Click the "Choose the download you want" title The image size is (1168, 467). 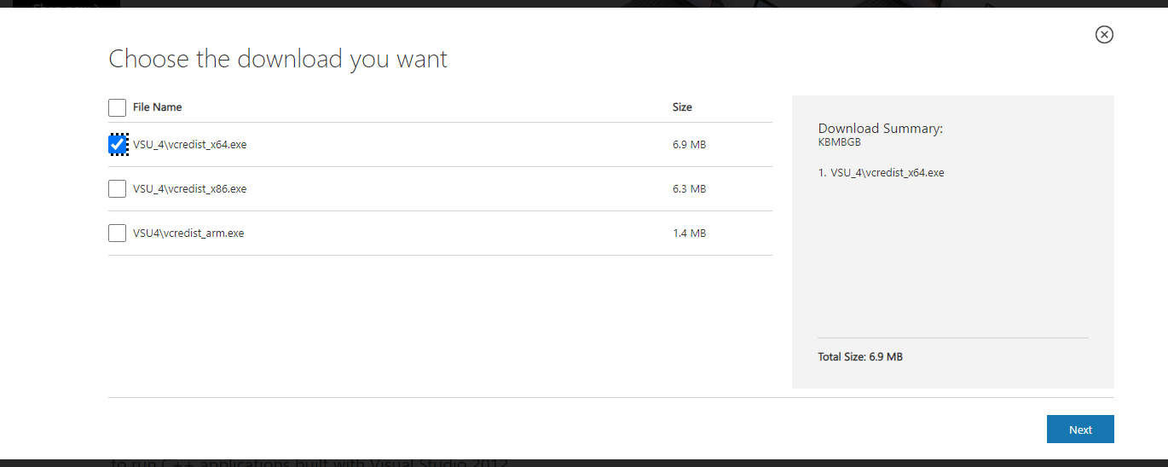pyautogui.click(x=278, y=59)
